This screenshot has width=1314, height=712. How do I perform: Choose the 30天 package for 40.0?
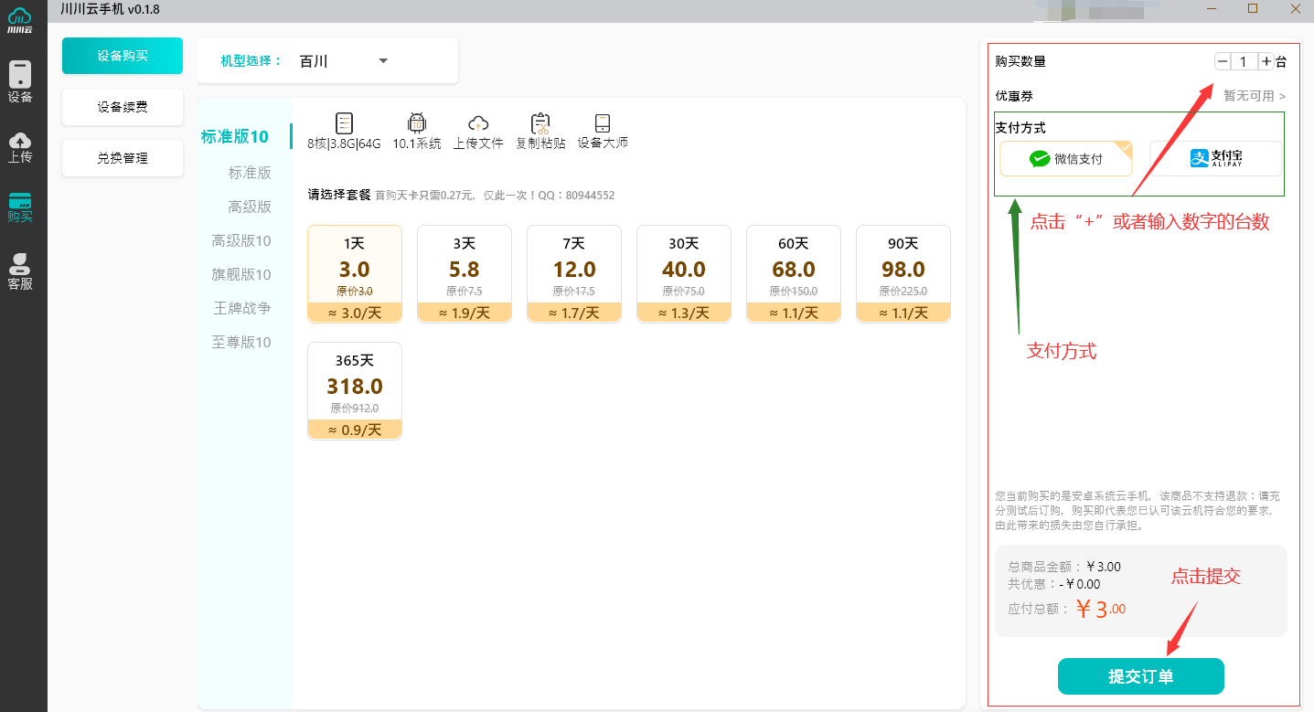684,273
